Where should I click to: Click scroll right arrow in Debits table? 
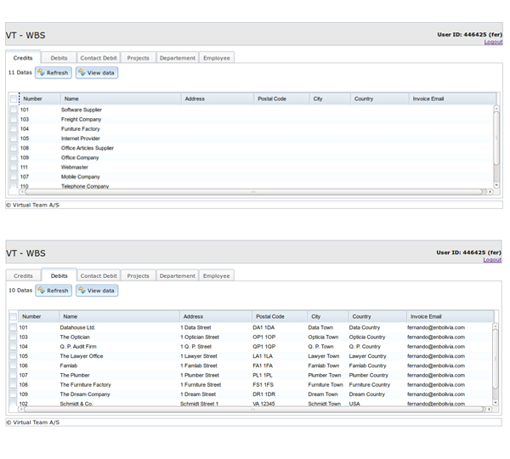click(490, 409)
